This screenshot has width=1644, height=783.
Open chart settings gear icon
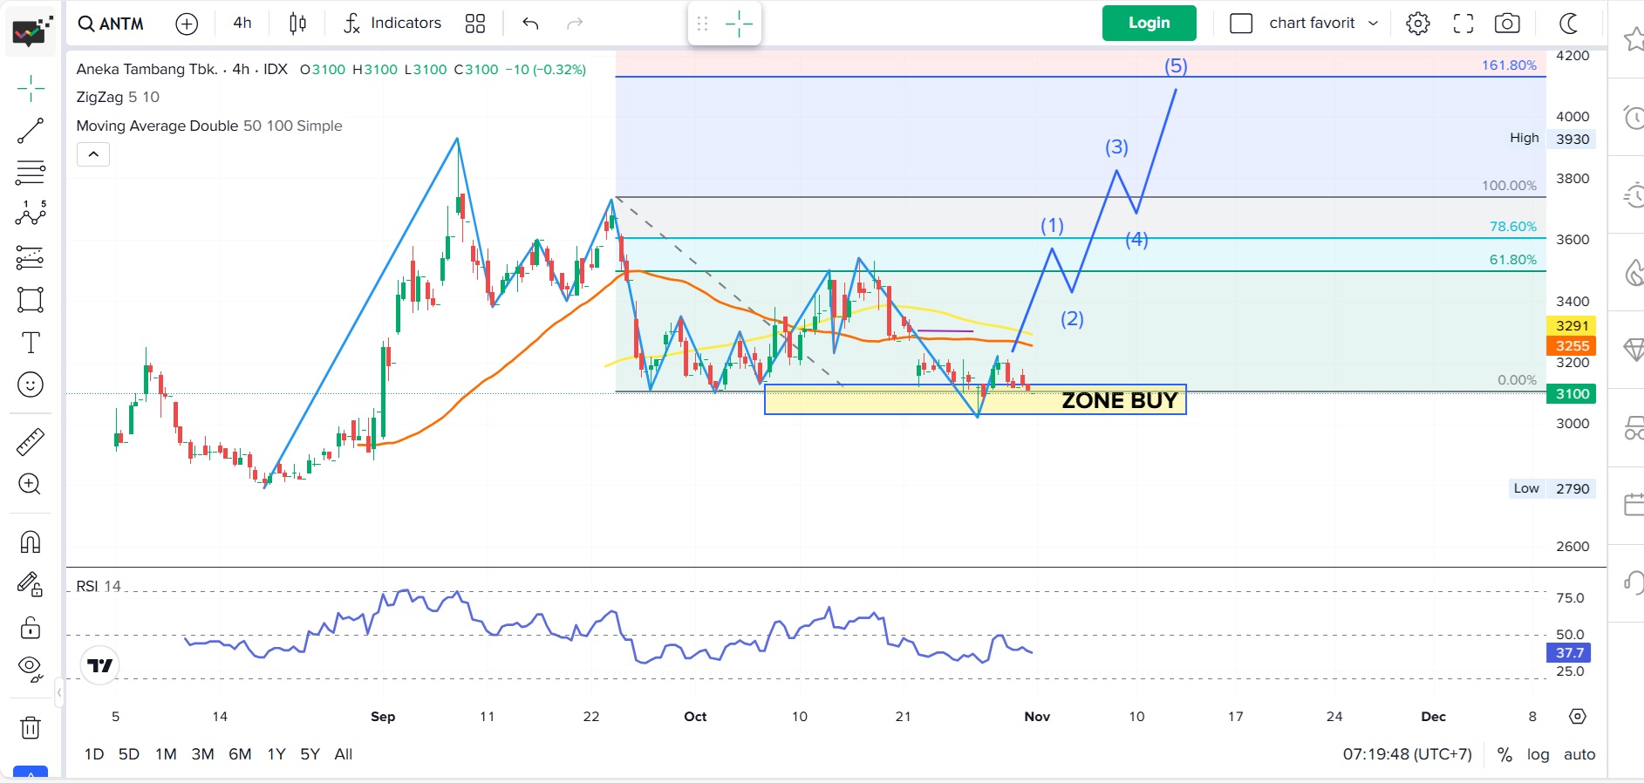(x=1418, y=24)
